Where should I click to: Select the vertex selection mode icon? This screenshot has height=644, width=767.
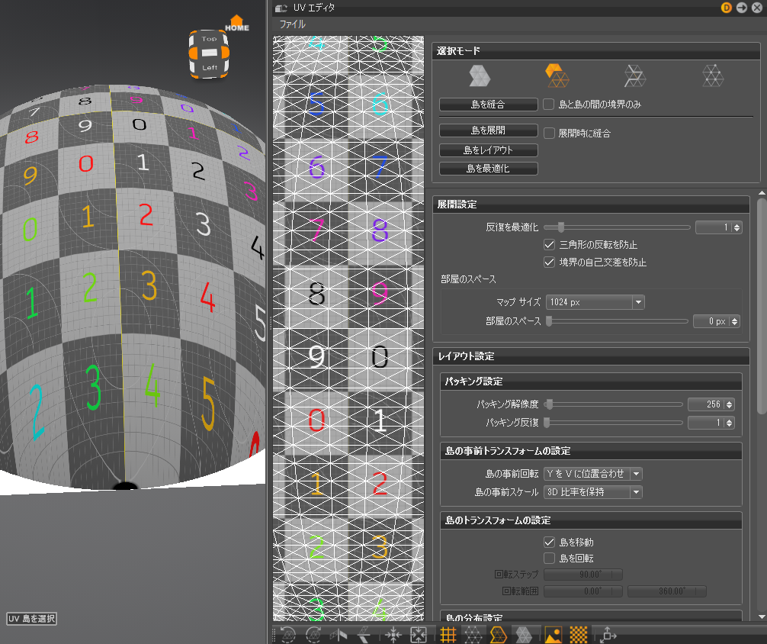713,76
